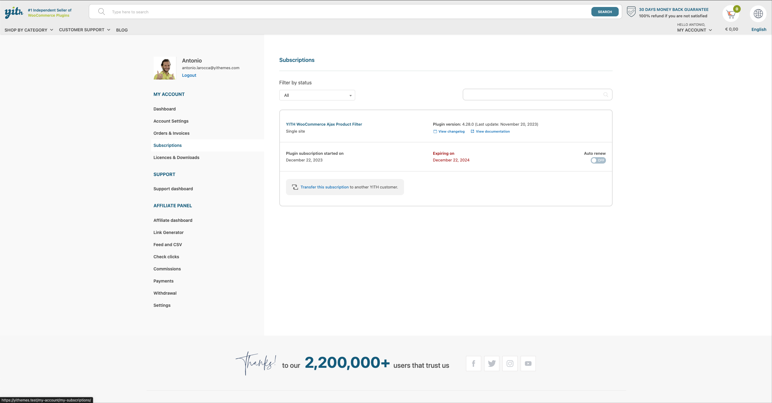Open Link Generator
Image resolution: width=772 pixels, height=403 pixels.
coord(168,232)
